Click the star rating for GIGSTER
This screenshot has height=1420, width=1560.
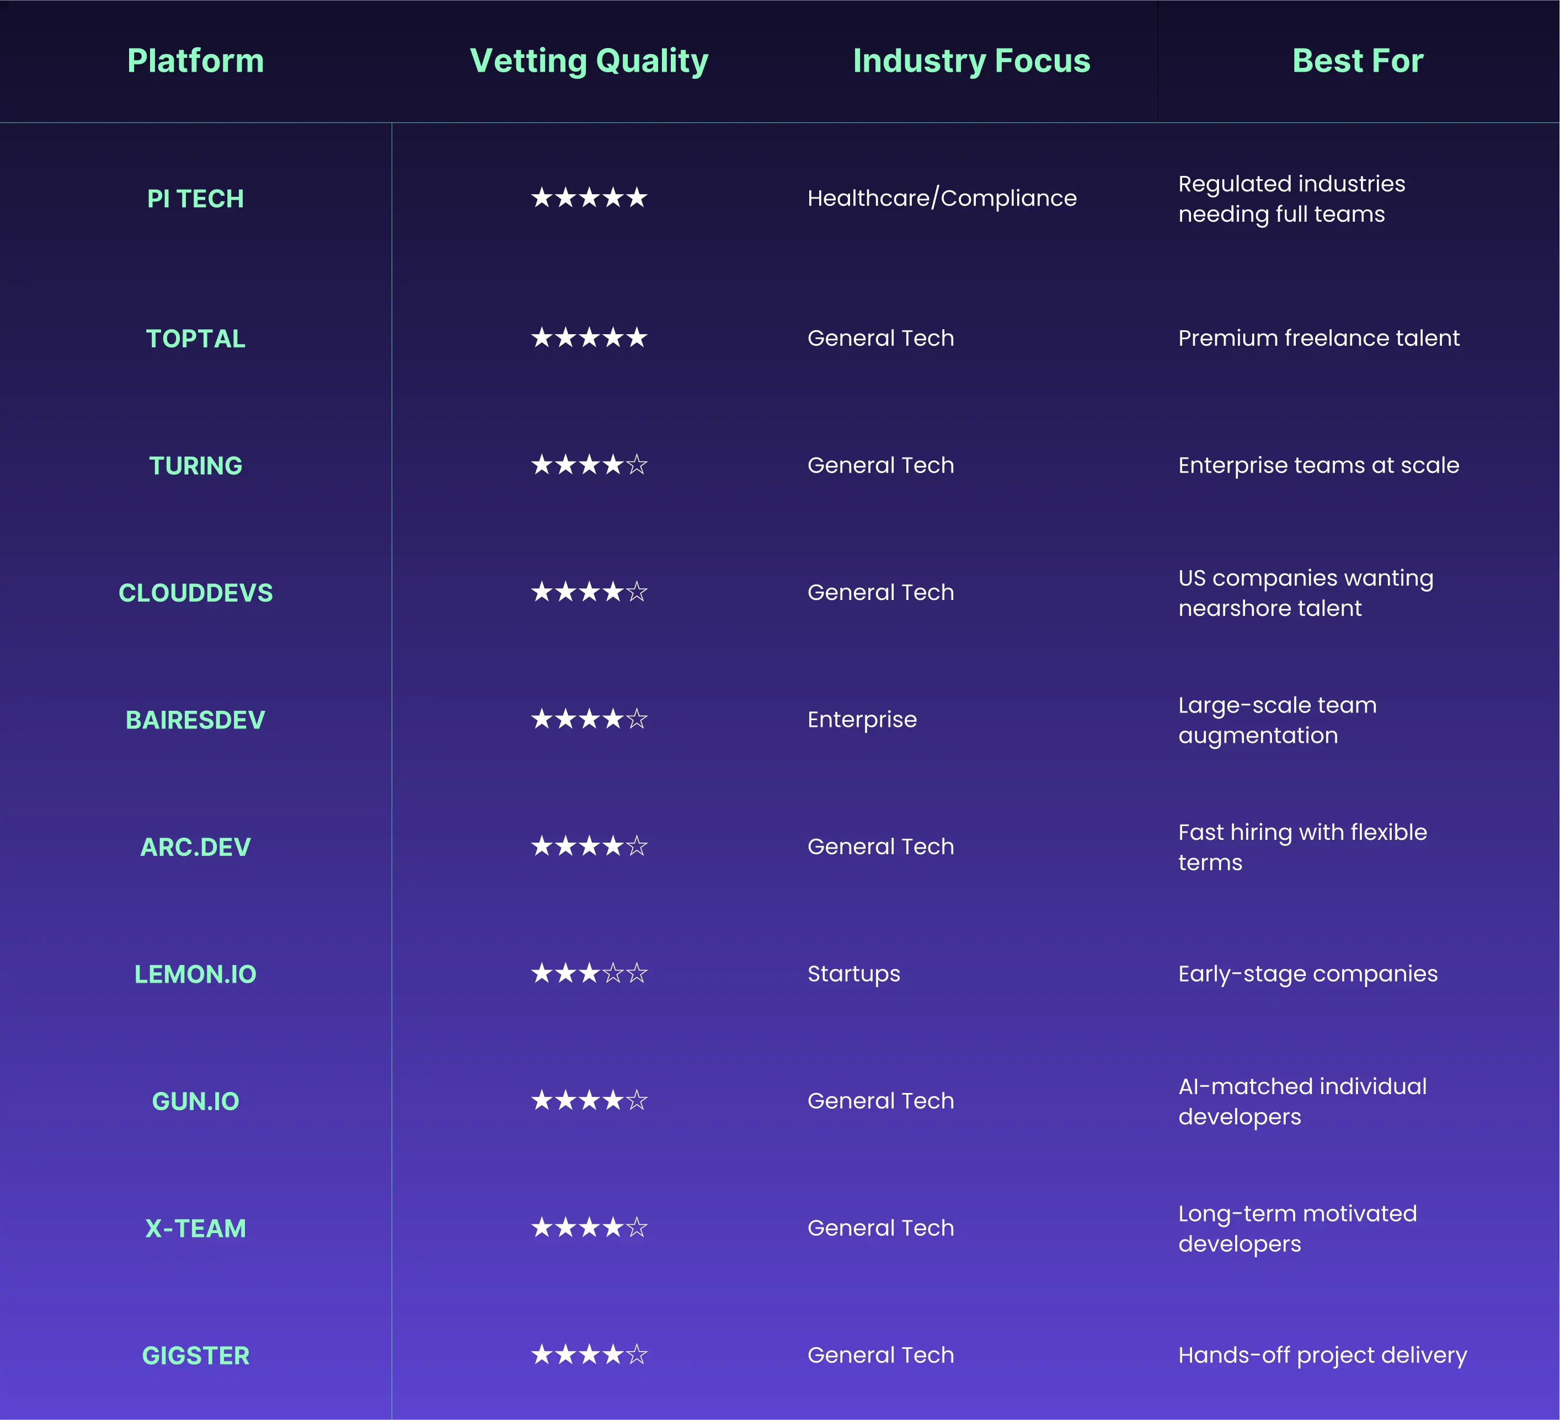tap(589, 1354)
